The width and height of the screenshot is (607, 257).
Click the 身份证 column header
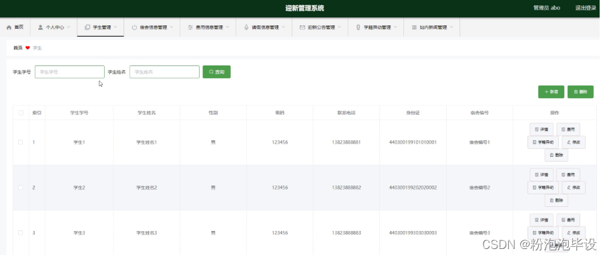413,113
